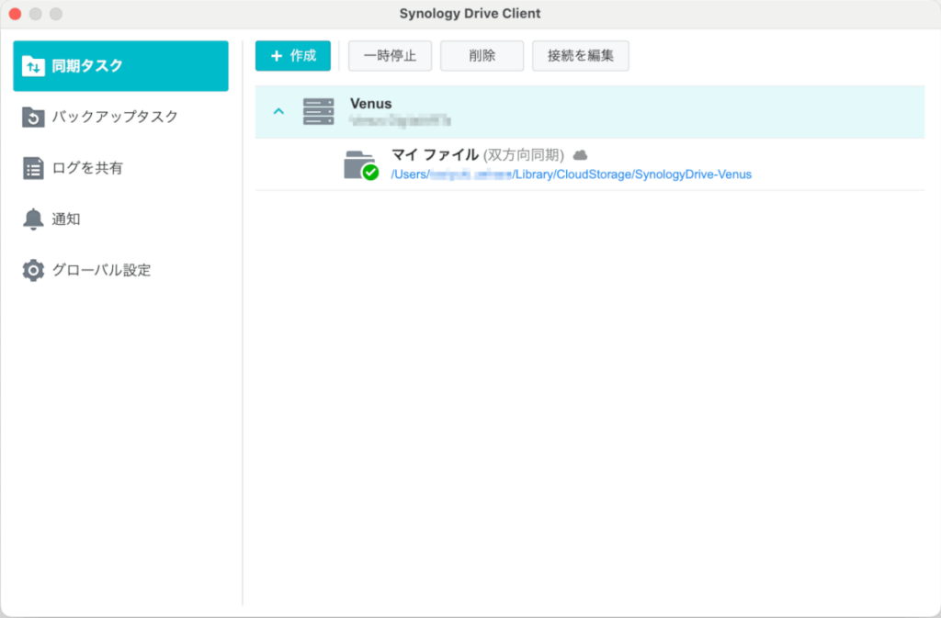Screen dimensions: 941x618
Task: Click the Venus server icon
Action: tap(318, 111)
